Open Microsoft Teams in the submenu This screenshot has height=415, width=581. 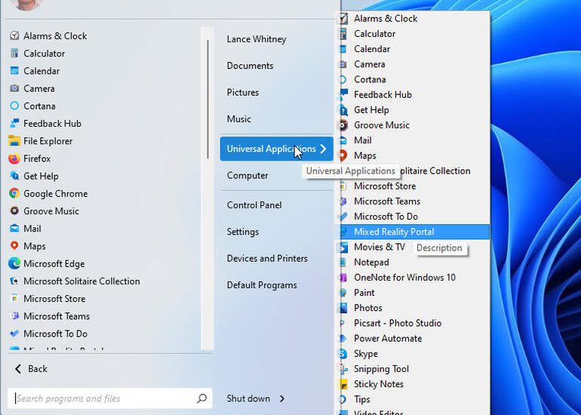point(387,201)
